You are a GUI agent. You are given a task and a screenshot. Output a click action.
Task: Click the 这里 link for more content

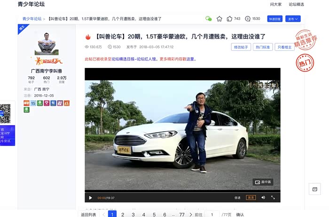[x=190, y=59]
